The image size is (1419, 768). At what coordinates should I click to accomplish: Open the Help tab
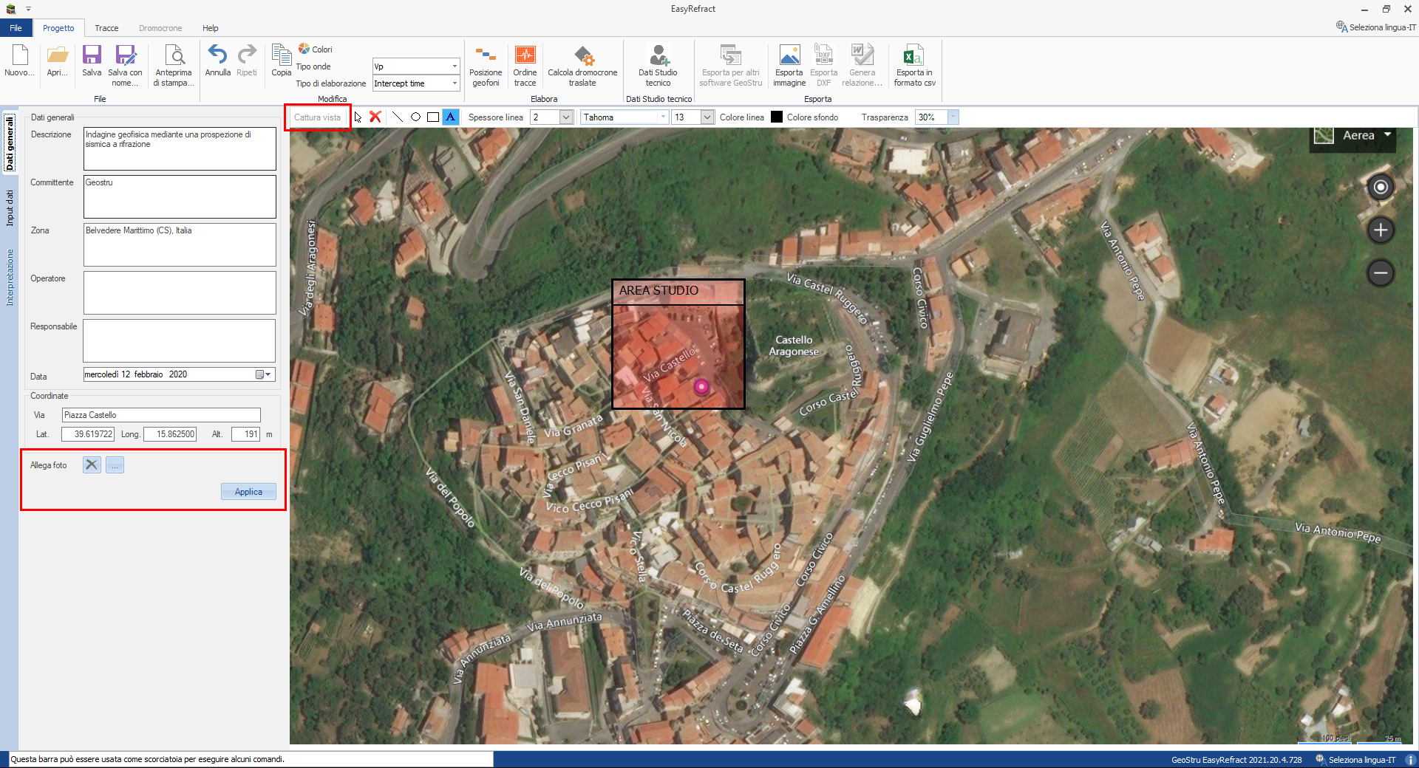211,28
